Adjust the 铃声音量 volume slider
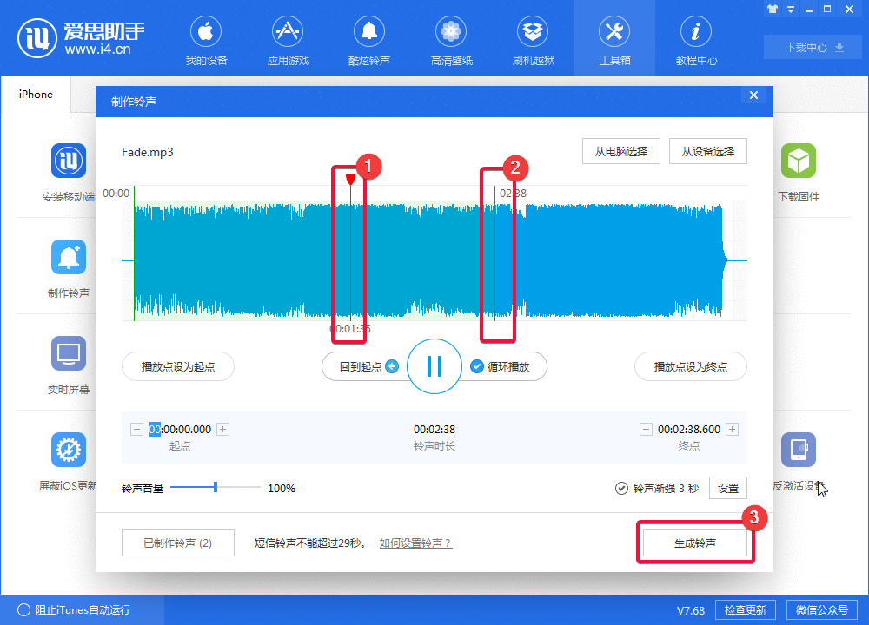The width and height of the screenshot is (869, 625). tap(216, 488)
